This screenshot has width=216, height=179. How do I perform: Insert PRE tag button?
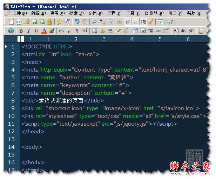point(158,31)
